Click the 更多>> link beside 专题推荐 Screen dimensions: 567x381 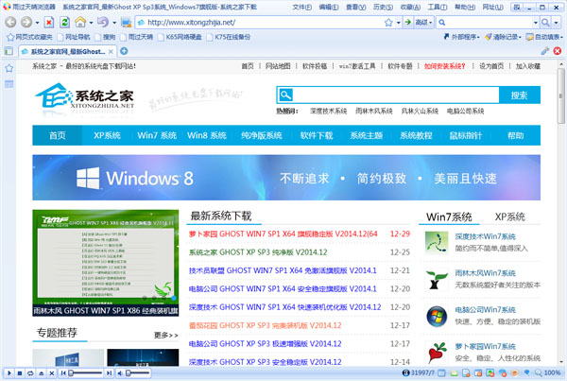tap(166, 335)
